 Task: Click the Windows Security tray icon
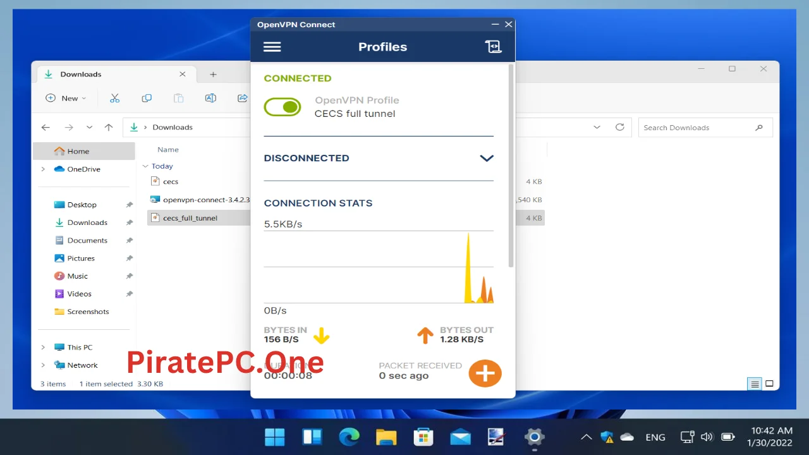607,437
